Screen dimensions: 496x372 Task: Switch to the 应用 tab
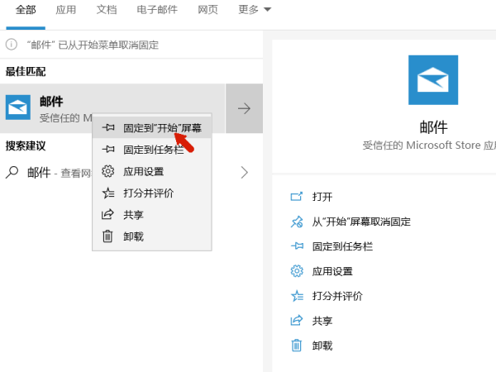(x=66, y=10)
